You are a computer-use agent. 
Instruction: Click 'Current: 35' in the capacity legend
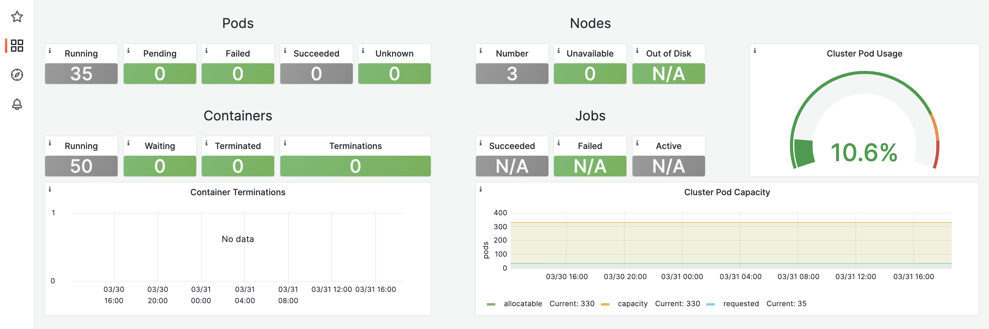pyautogui.click(x=786, y=304)
